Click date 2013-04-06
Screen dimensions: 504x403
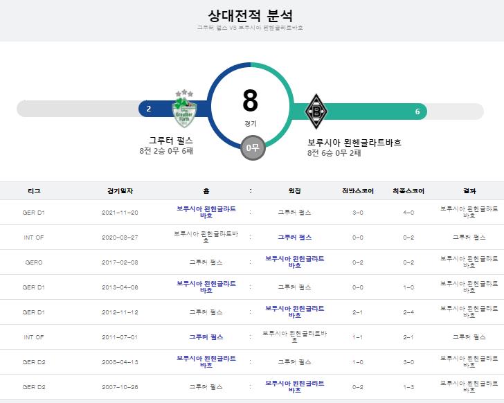[120, 287]
